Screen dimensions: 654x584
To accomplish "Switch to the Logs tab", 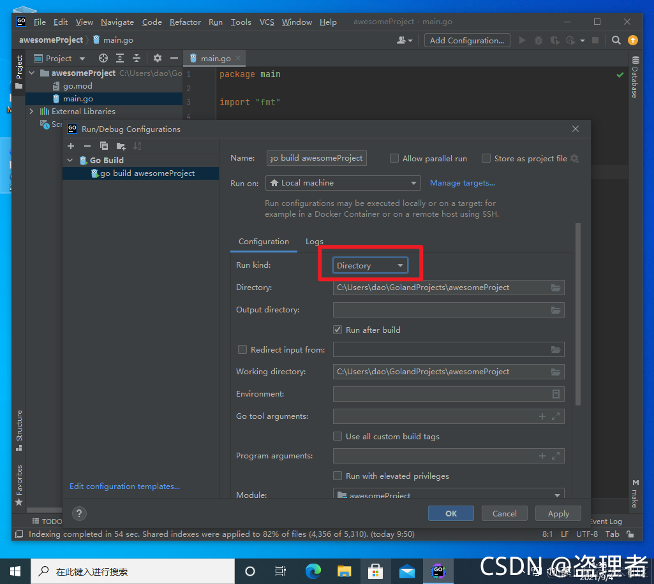I will click(x=314, y=242).
